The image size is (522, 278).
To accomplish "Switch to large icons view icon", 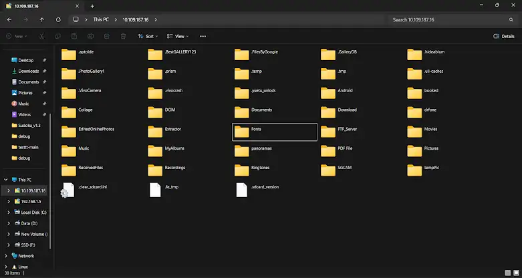I will click(517, 273).
